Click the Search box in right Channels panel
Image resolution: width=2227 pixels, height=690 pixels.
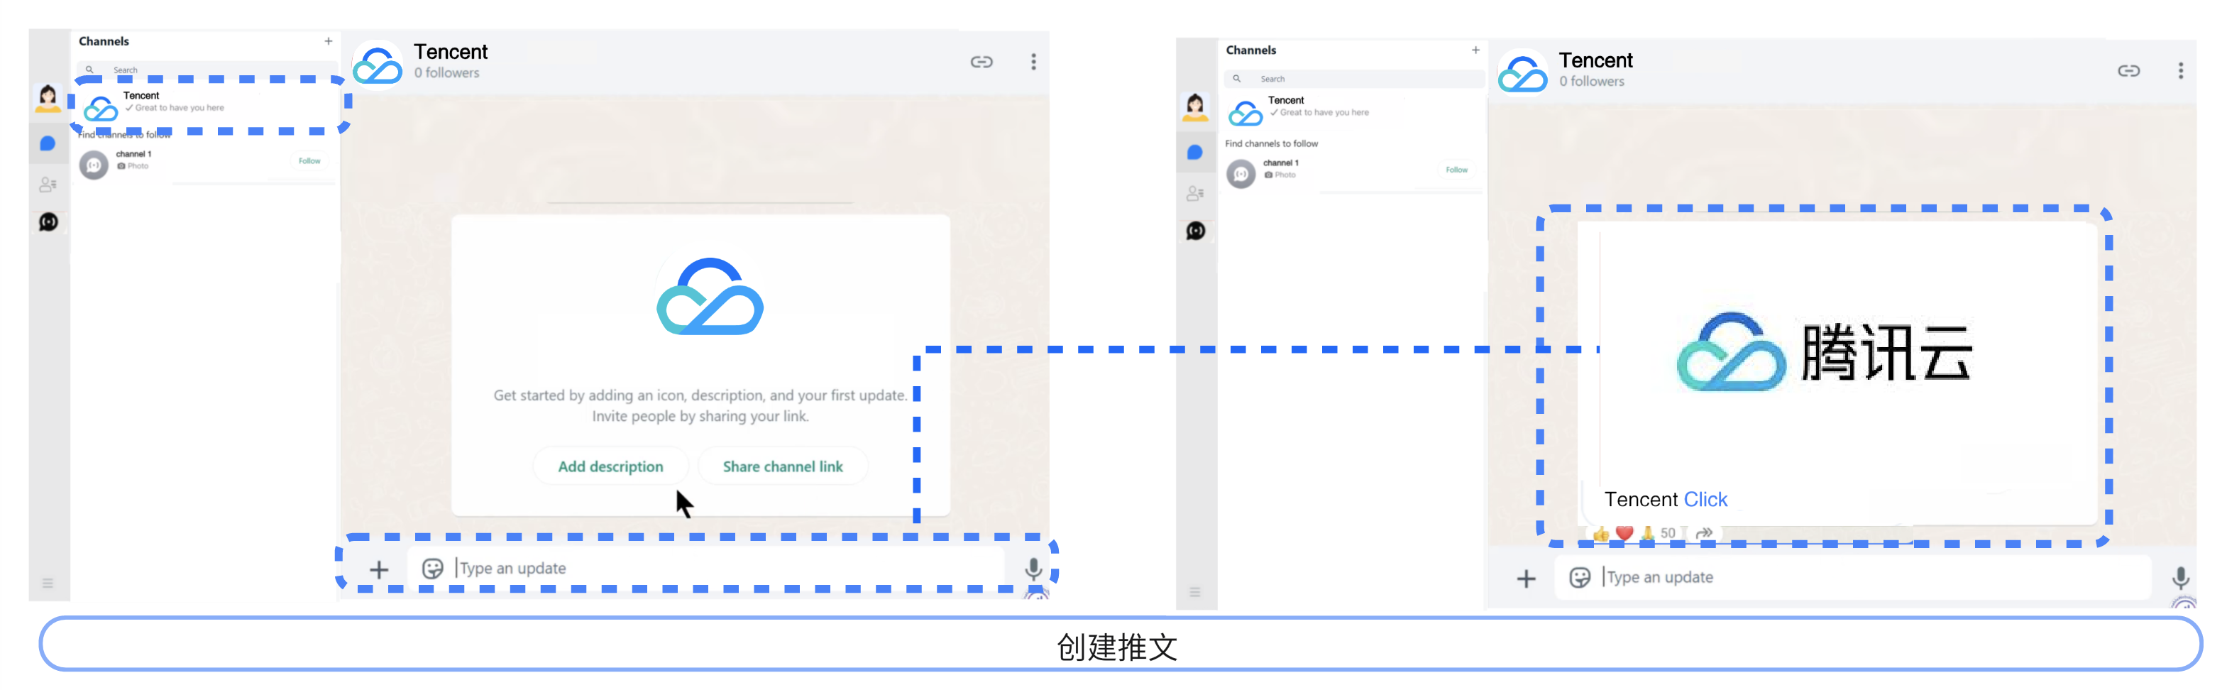(x=1355, y=79)
